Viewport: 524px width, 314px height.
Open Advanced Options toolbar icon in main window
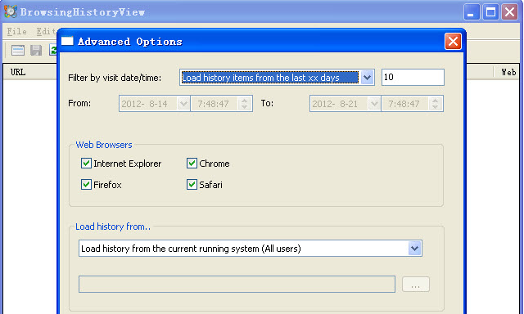pos(18,51)
